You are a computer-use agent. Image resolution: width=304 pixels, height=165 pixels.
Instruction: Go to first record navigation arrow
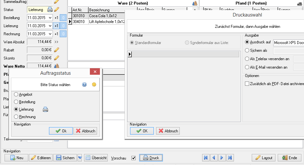[206, 158]
